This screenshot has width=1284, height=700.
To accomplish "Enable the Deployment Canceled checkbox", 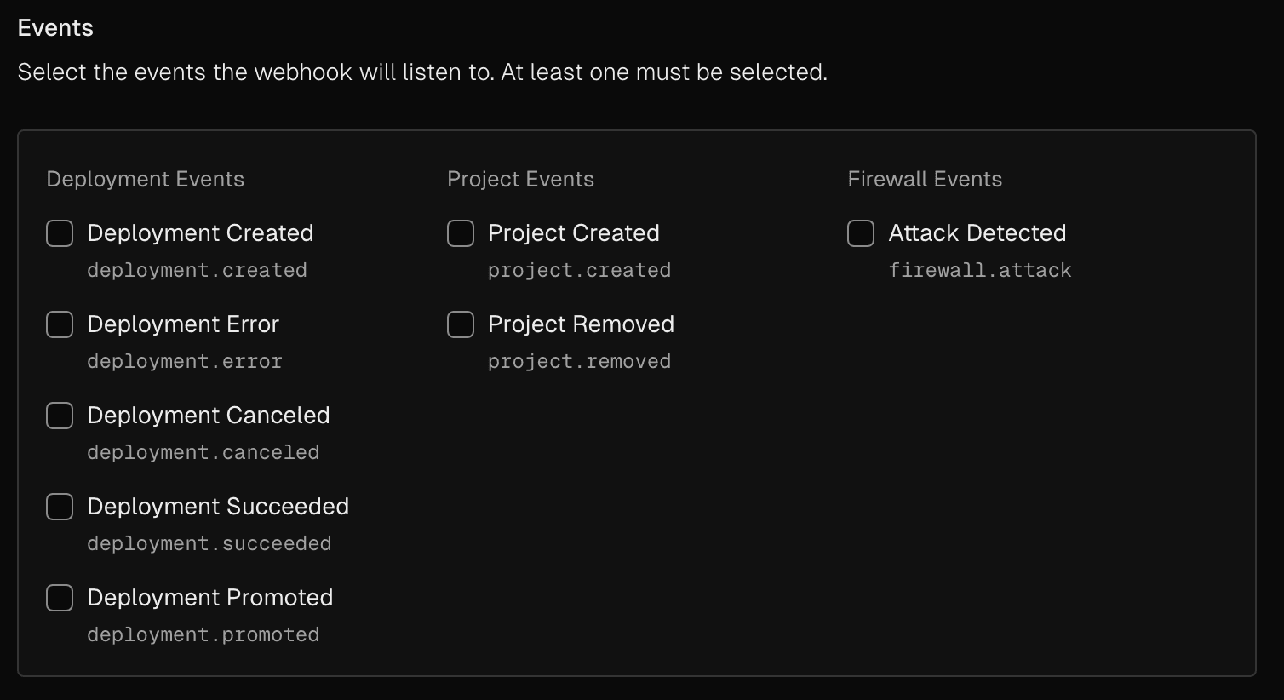I will point(59,415).
